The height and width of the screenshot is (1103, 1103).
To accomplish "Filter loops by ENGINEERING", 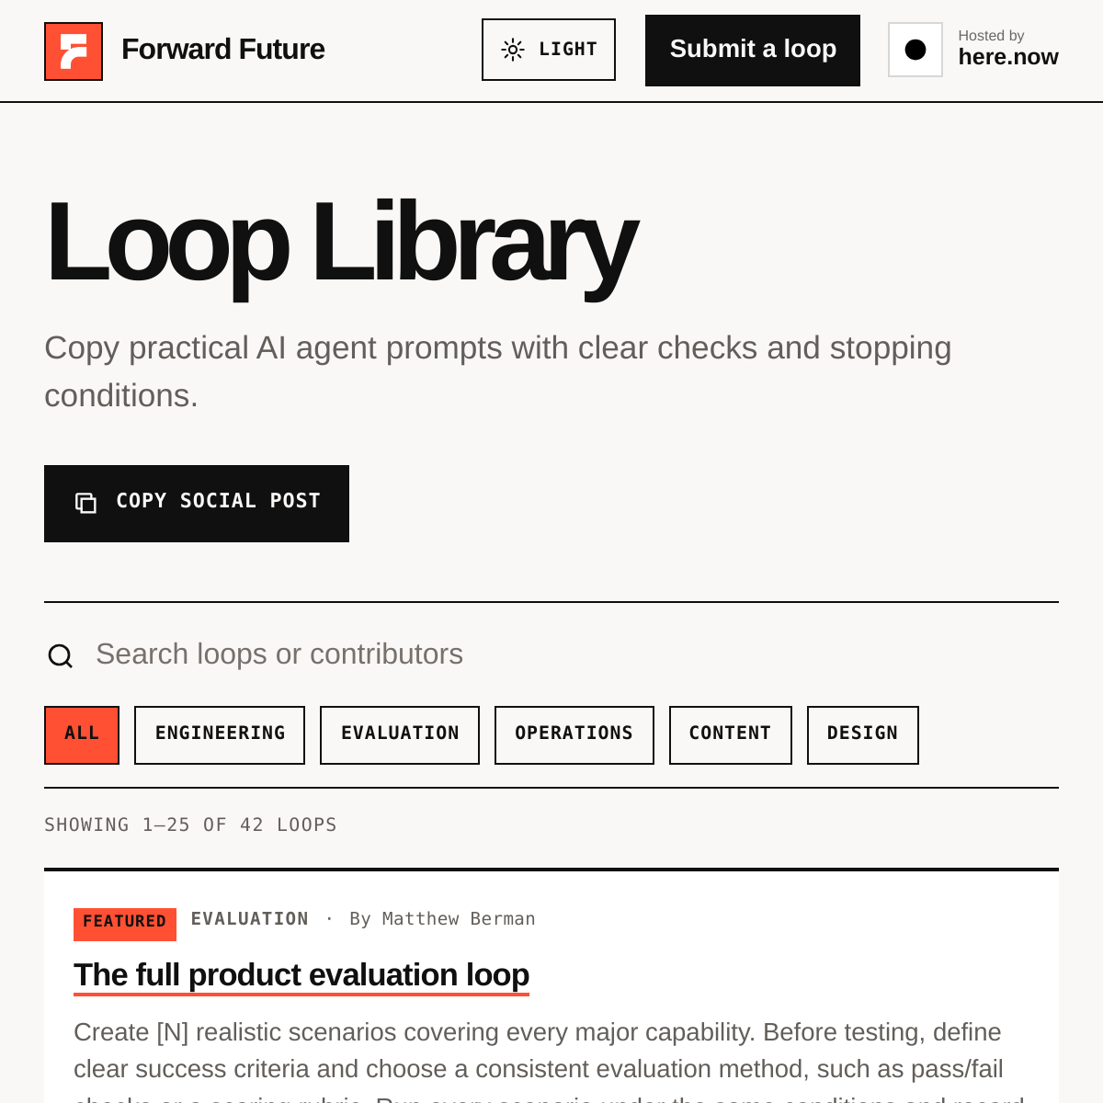I will 220,735.
